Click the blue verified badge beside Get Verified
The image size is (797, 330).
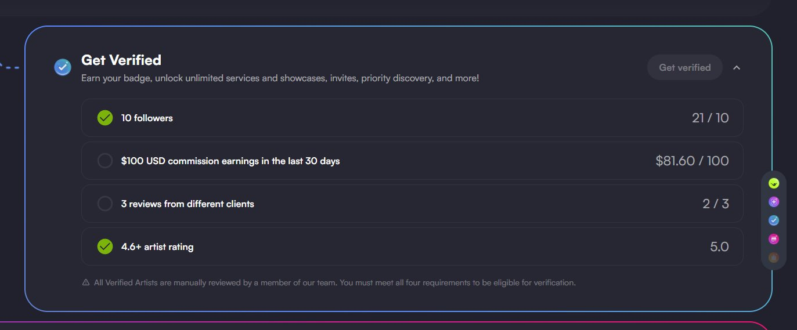[63, 67]
